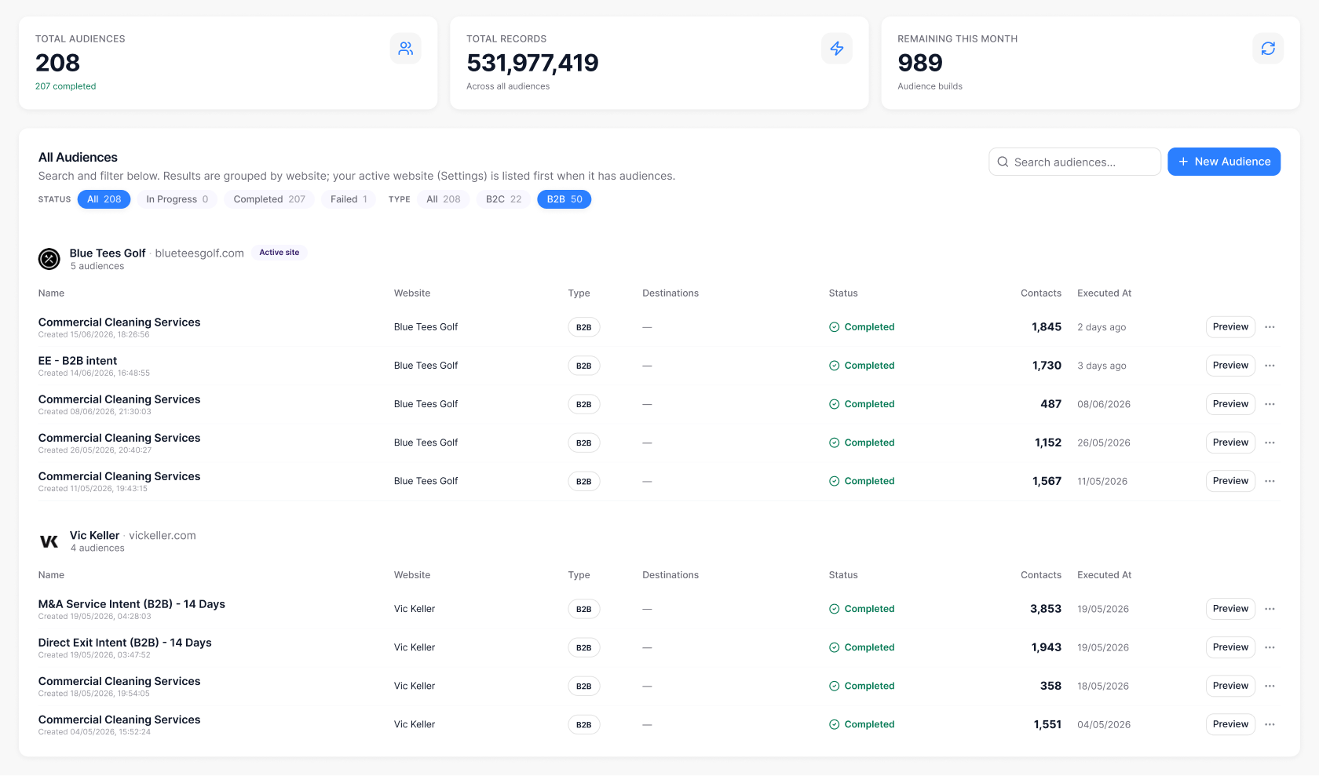1319x776 pixels.
Task: Open more options for the 1,567 contacts row
Action: [x=1270, y=481]
